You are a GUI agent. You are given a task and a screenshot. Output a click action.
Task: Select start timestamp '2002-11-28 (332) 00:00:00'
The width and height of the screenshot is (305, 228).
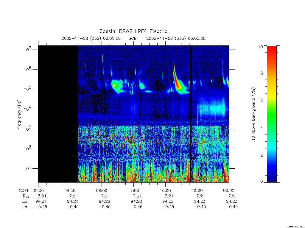(91, 38)
